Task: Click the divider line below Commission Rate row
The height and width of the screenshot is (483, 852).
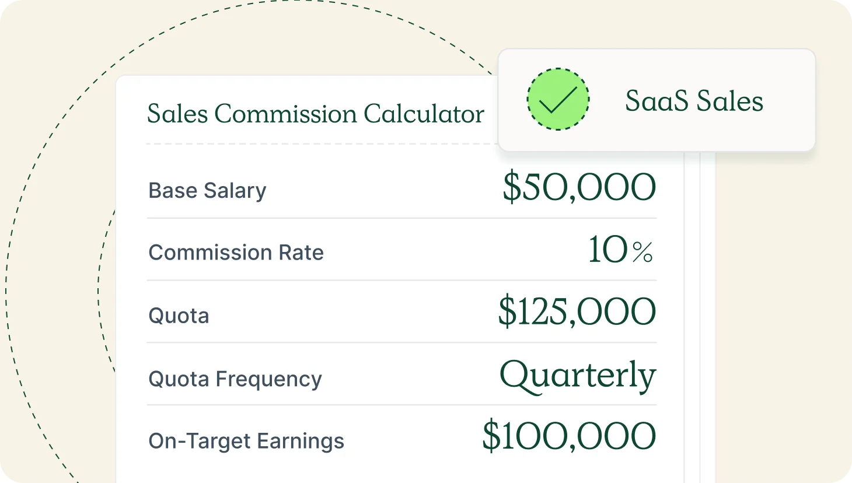Action: 401,281
